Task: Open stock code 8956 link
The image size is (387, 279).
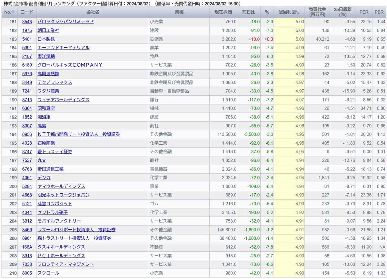Action: coord(27,134)
